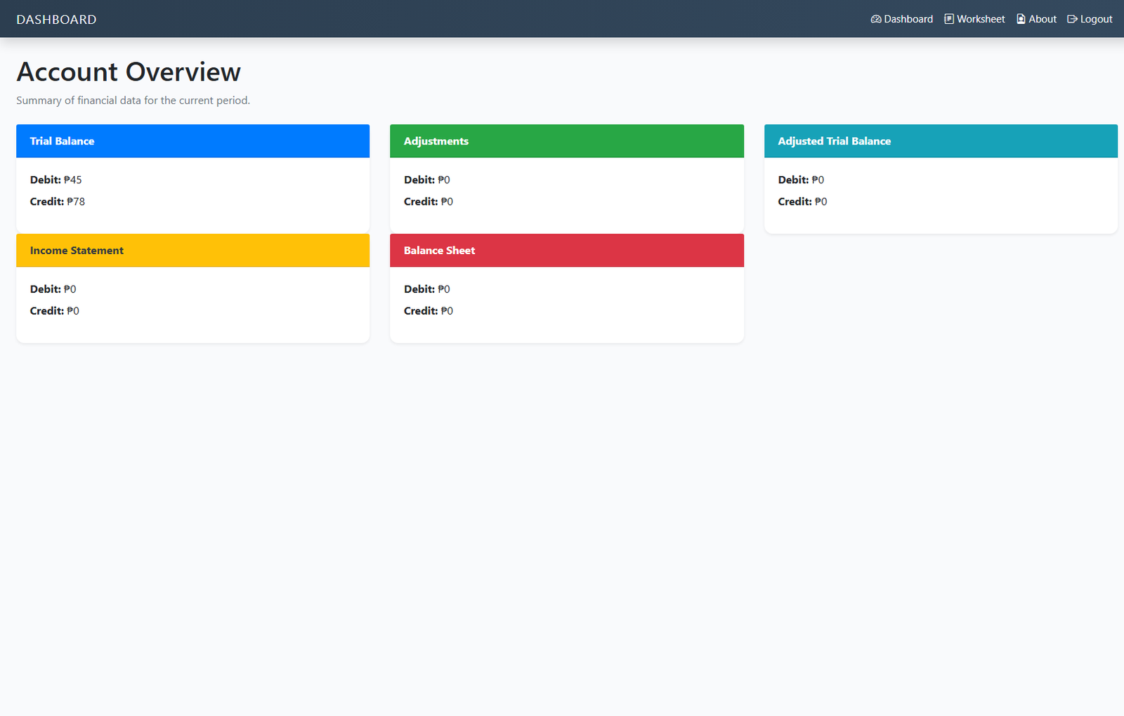Click the Balance Sheet card credit value

click(x=447, y=311)
